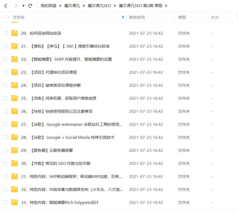Open folder name 20、如何促进网站收录

click(x=41, y=33)
